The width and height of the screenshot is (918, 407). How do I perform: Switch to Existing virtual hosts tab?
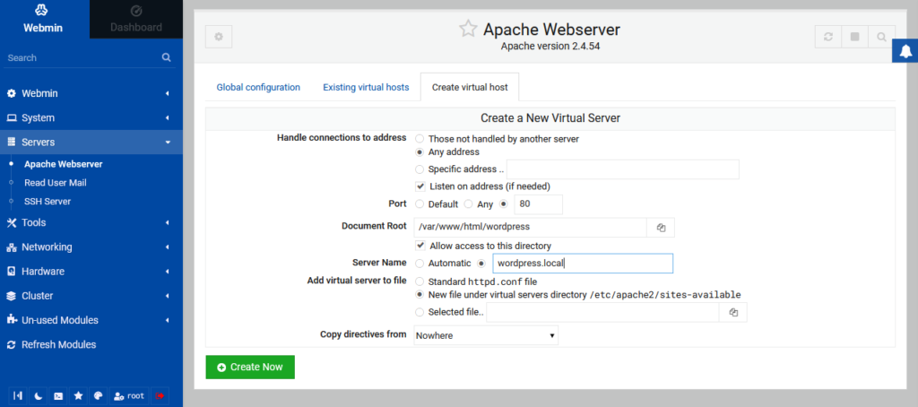tap(366, 87)
